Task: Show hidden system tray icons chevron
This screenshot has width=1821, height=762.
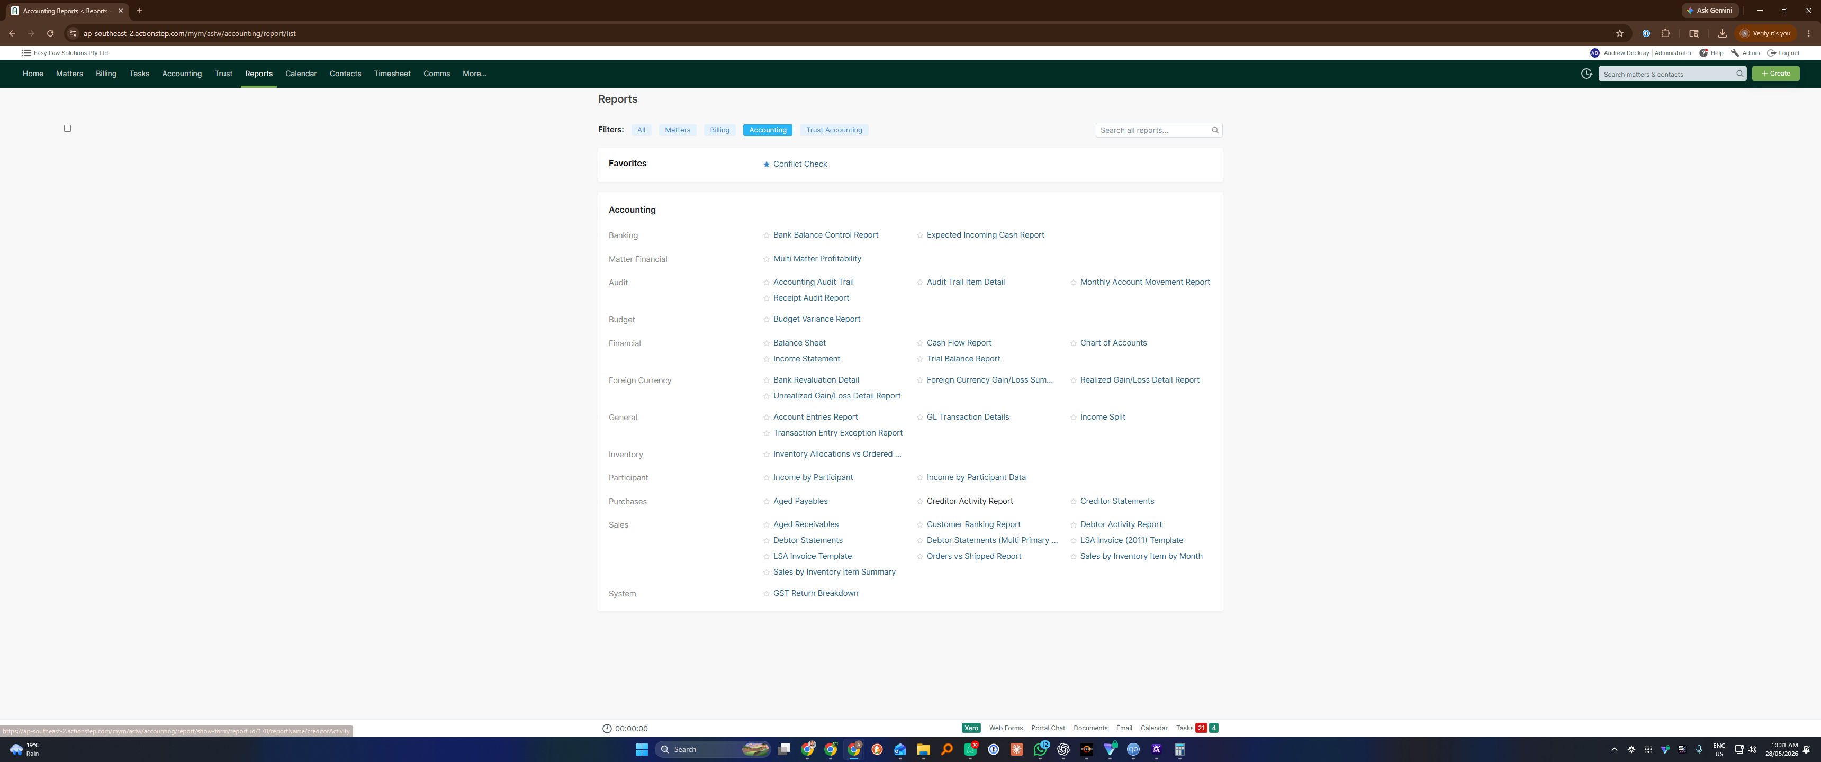Action: pyautogui.click(x=1614, y=749)
